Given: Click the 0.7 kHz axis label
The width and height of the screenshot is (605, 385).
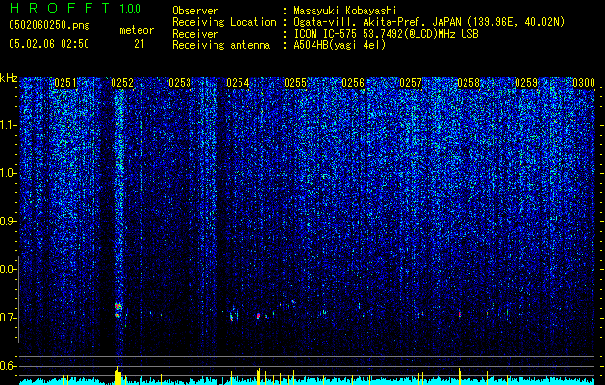Looking at the screenshot, I should pyautogui.click(x=8, y=318).
